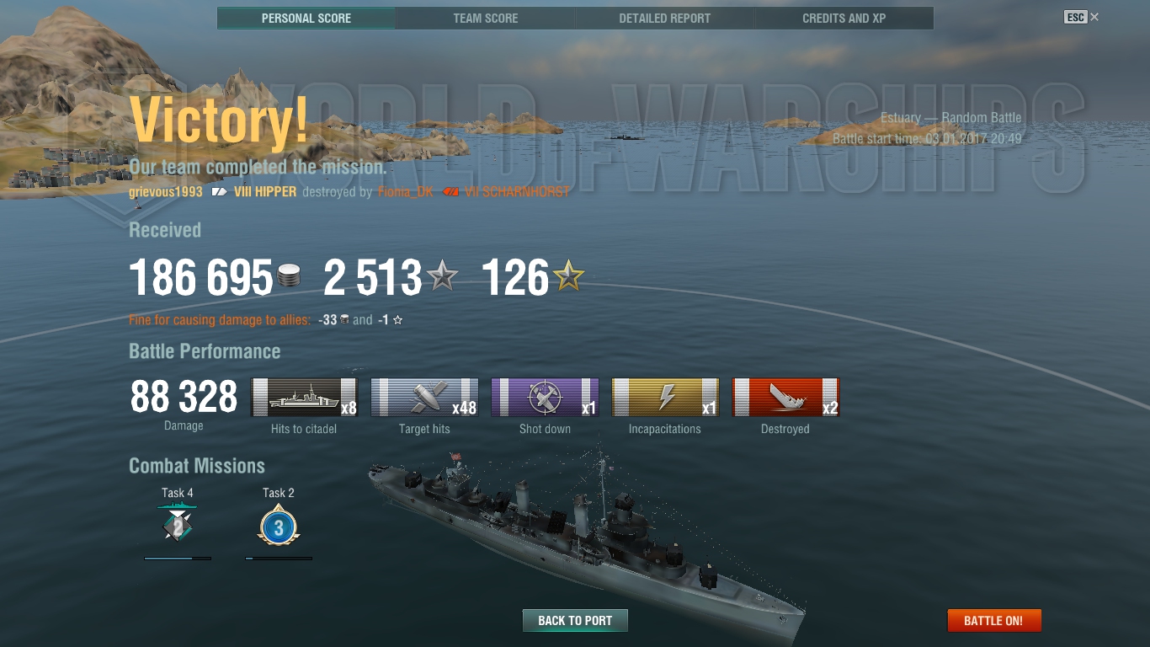Click the Incapacitations ribbon icon
The image size is (1150, 647).
[x=665, y=397]
